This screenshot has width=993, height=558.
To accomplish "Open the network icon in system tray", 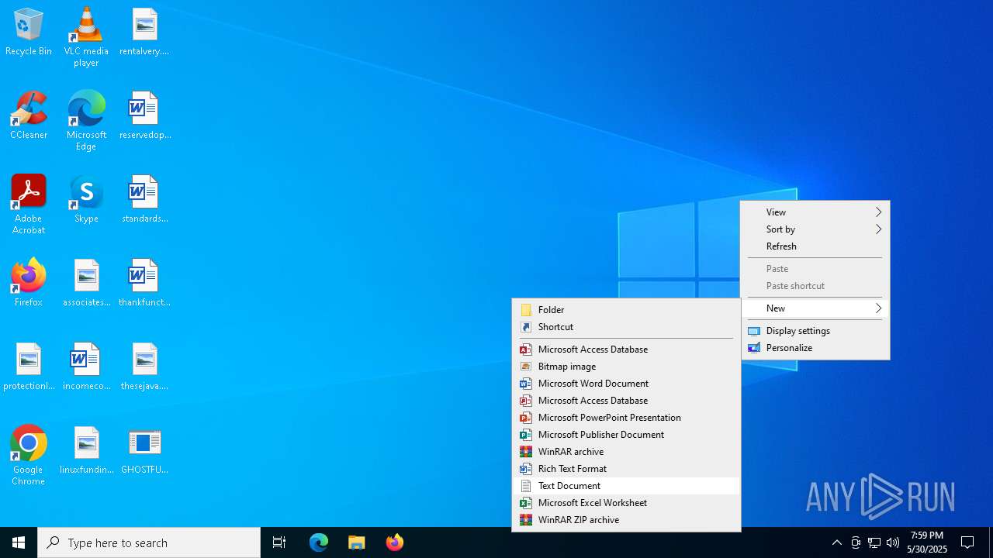I will (x=874, y=542).
